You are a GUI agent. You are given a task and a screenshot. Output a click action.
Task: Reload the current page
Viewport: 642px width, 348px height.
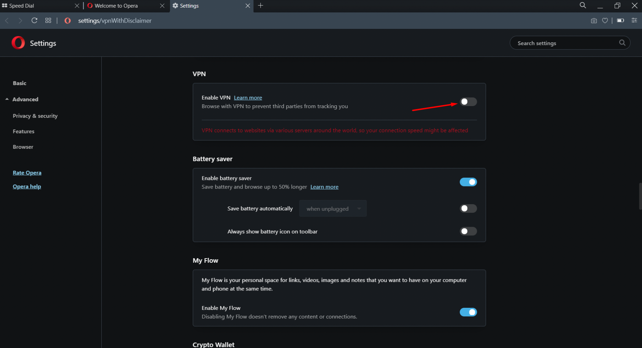tap(34, 20)
